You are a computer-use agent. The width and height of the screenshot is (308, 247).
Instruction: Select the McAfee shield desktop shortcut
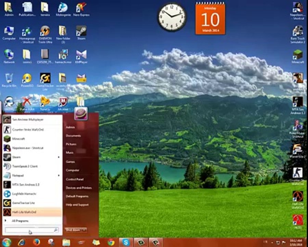click(x=63, y=104)
